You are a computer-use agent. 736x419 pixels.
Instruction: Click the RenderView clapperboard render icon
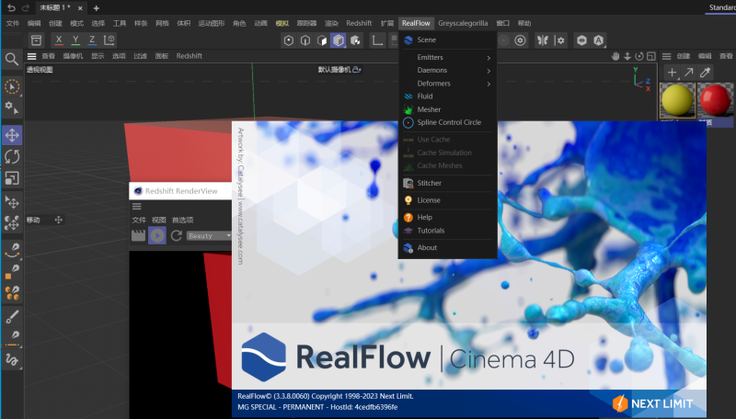point(138,235)
